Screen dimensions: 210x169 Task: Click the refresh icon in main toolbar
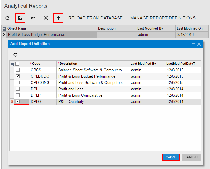[8, 18]
